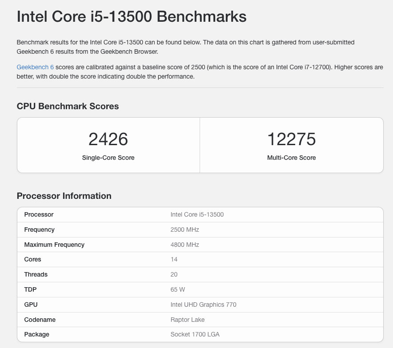Image resolution: width=393 pixels, height=348 pixels.
Task: Click the 65 W value
Action: click(x=178, y=289)
